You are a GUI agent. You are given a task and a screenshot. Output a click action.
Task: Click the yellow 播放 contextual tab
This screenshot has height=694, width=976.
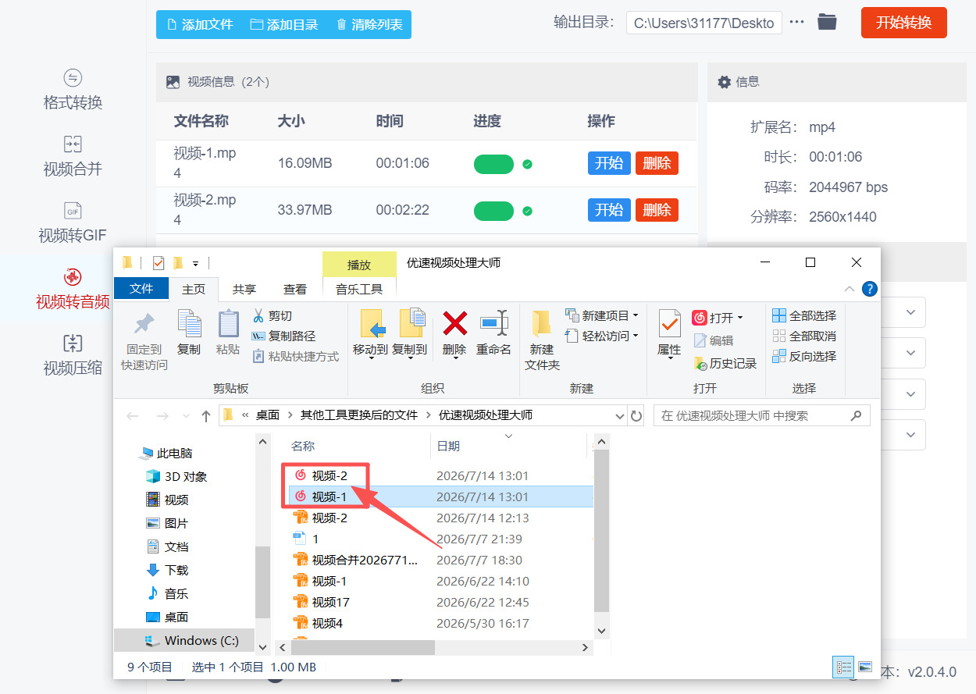tap(359, 265)
